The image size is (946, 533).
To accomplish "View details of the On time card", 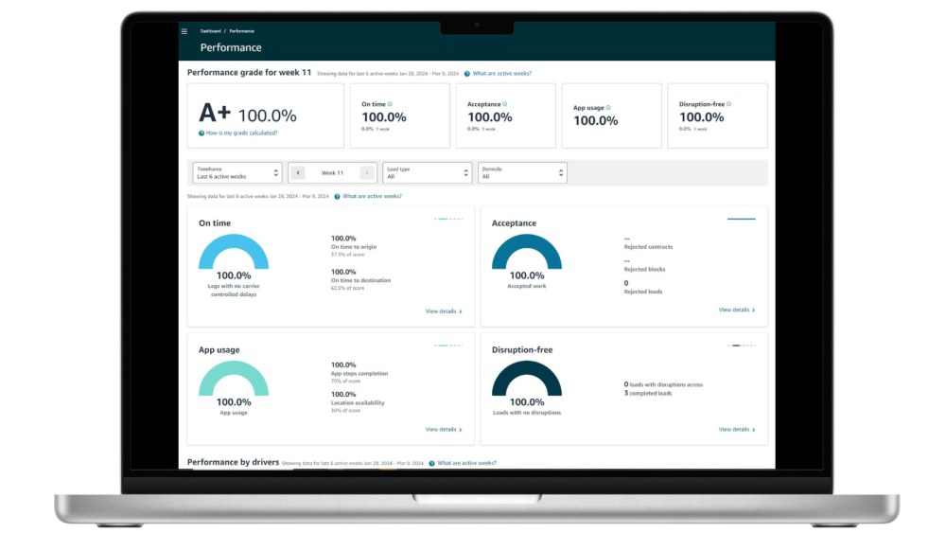I will 444,311.
